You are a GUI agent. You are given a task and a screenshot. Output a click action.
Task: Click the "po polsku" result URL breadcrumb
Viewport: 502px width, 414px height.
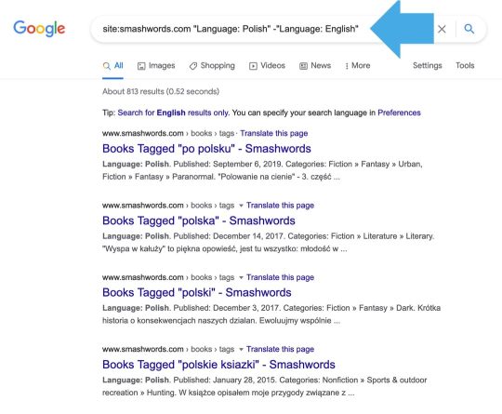[168, 133]
